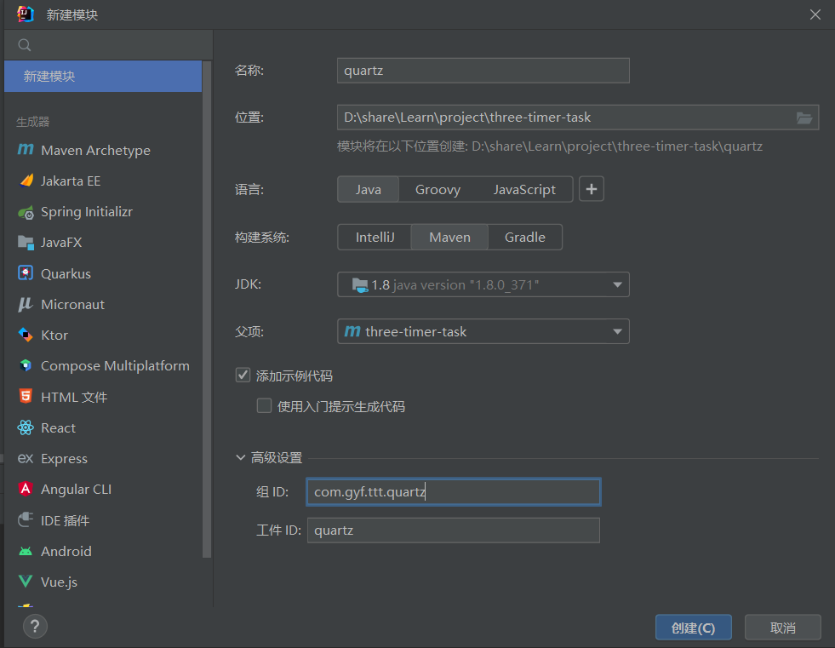Select IDE 插件 label in generators
The width and height of the screenshot is (835, 648).
pos(65,520)
